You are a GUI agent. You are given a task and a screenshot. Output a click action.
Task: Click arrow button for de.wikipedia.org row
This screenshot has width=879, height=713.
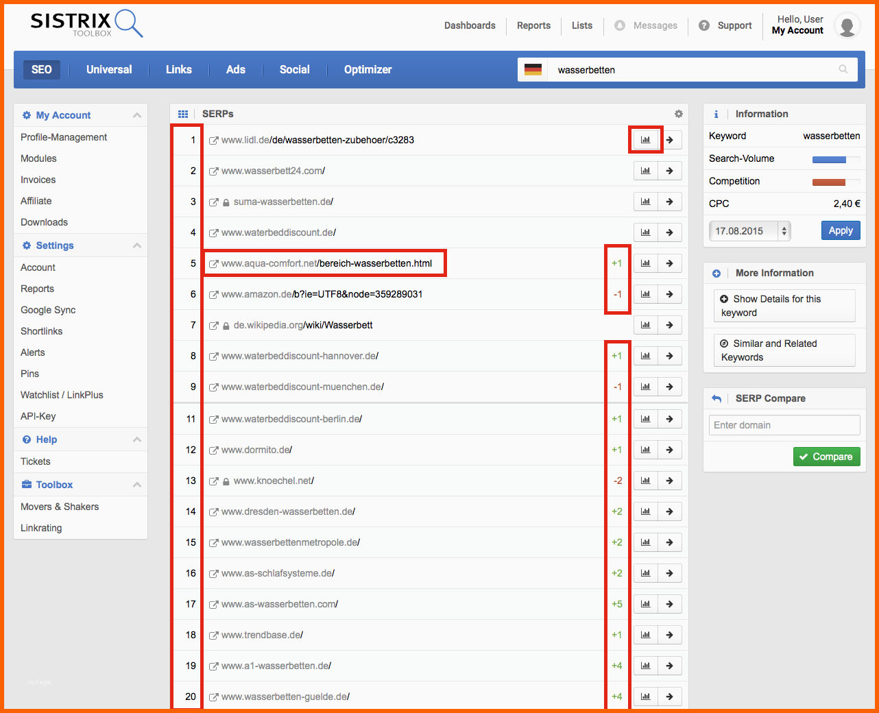[x=670, y=325]
